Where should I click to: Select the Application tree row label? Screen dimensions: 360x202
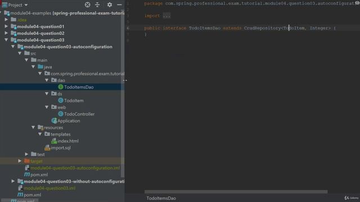69,121
